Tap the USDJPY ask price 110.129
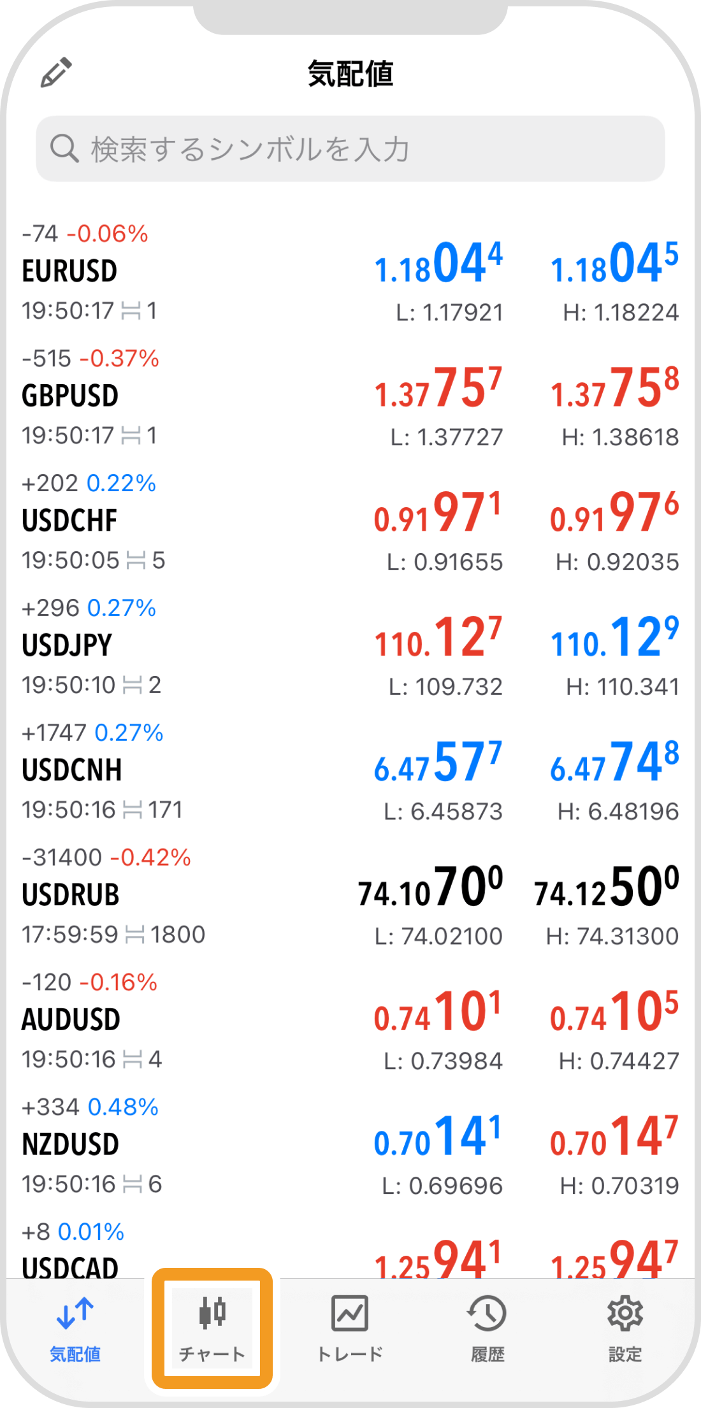The height and width of the screenshot is (1408, 701). [x=615, y=637]
